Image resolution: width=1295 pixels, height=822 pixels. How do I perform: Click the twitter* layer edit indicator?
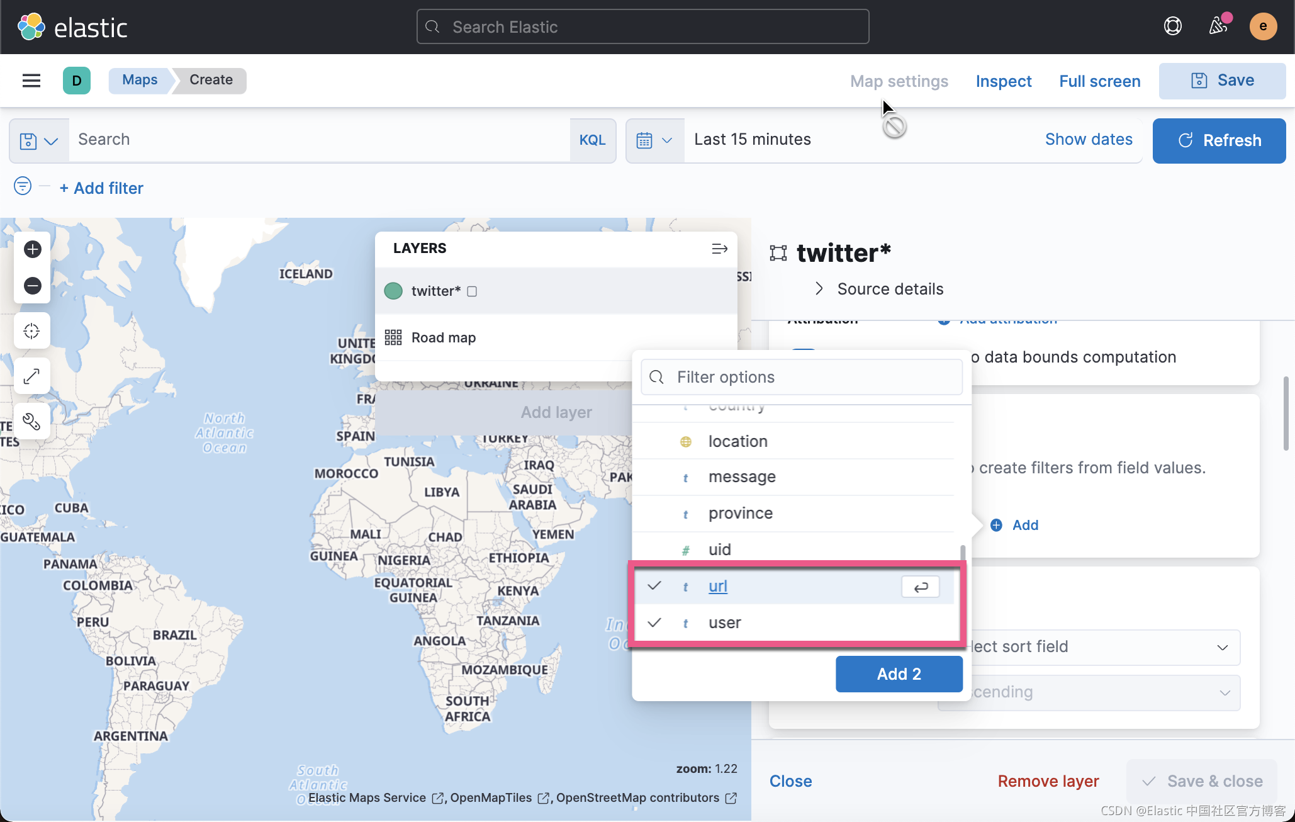[x=472, y=291]
